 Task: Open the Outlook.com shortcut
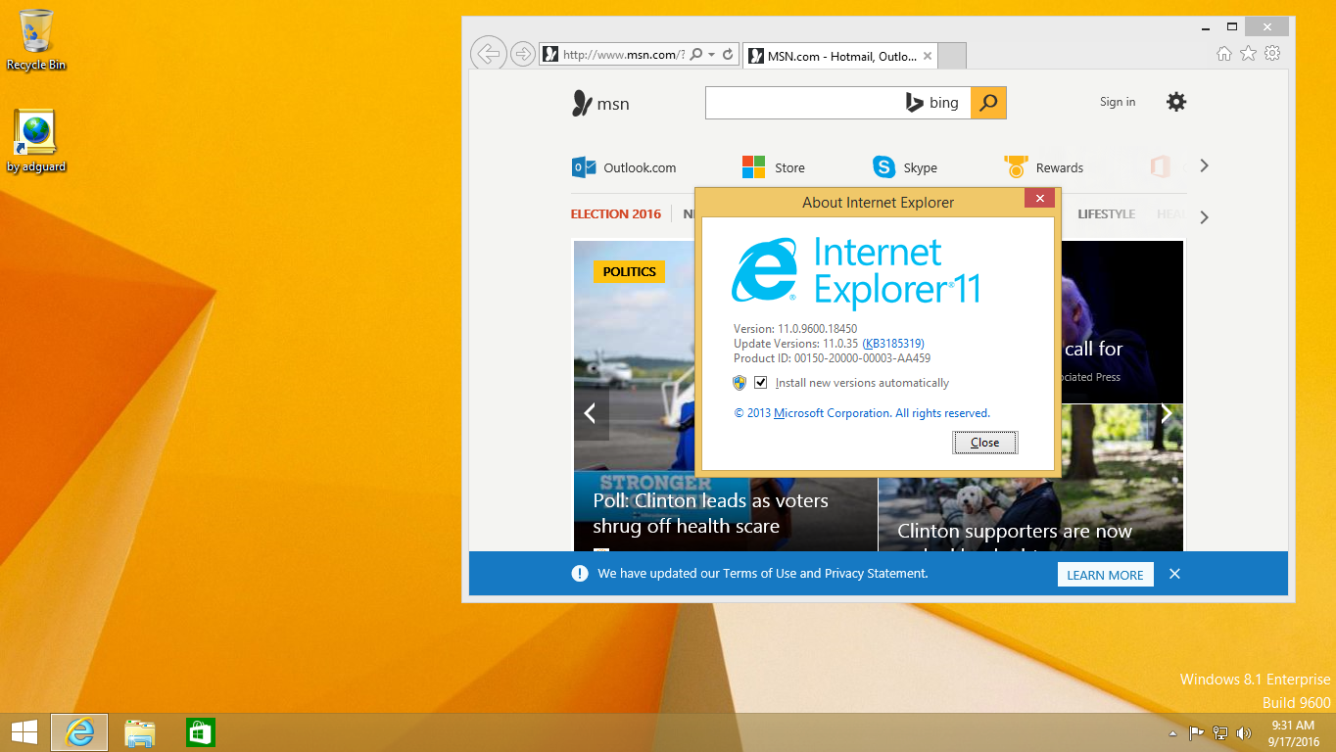click(624, 167)
